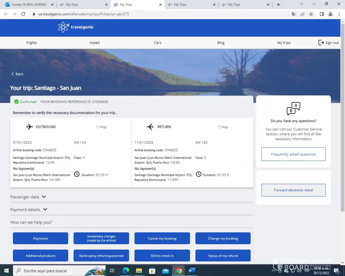Open Word from the Windows taskbar
Image resolution: width=345 pixels, height=276 pixels.
pyautogui.click(x=192, y=271)
